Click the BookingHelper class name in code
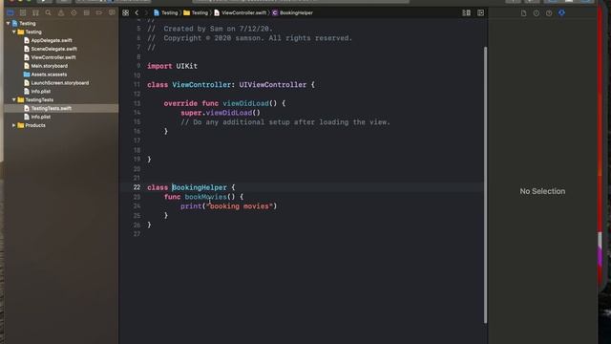 tap(200, 187)
